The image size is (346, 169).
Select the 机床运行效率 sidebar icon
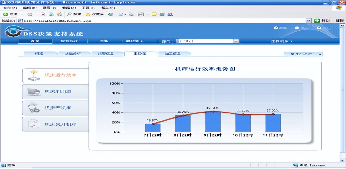pyautogui.click(x=33, y=75)
